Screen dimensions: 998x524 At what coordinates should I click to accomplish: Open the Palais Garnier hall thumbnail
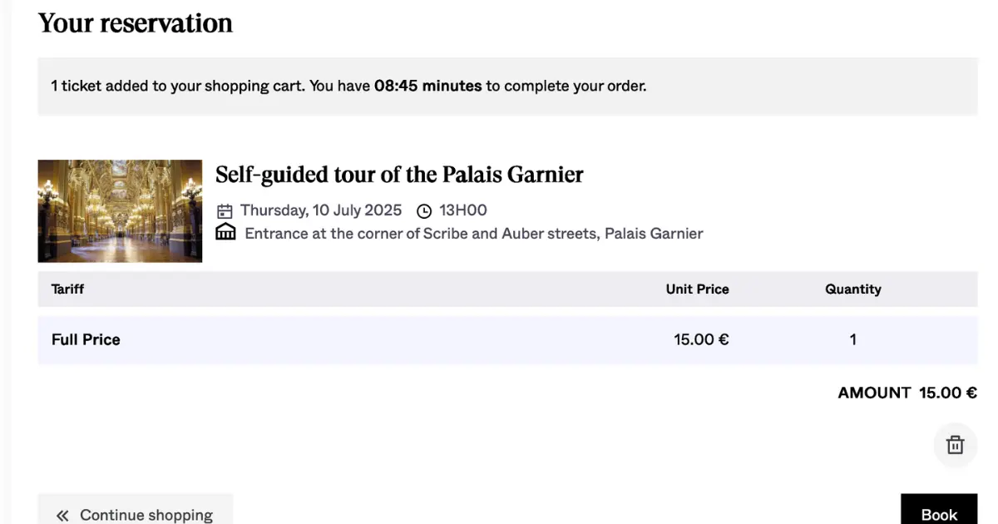tap(120, 211)
